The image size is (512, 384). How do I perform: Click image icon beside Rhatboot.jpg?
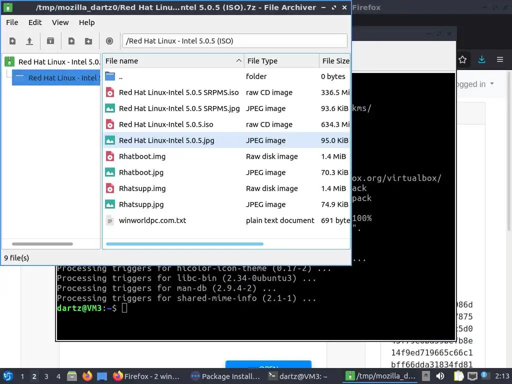tap(110, 172)
